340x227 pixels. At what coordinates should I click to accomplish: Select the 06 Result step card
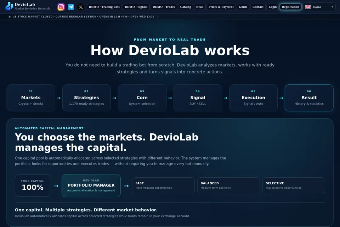coord(309,98)
